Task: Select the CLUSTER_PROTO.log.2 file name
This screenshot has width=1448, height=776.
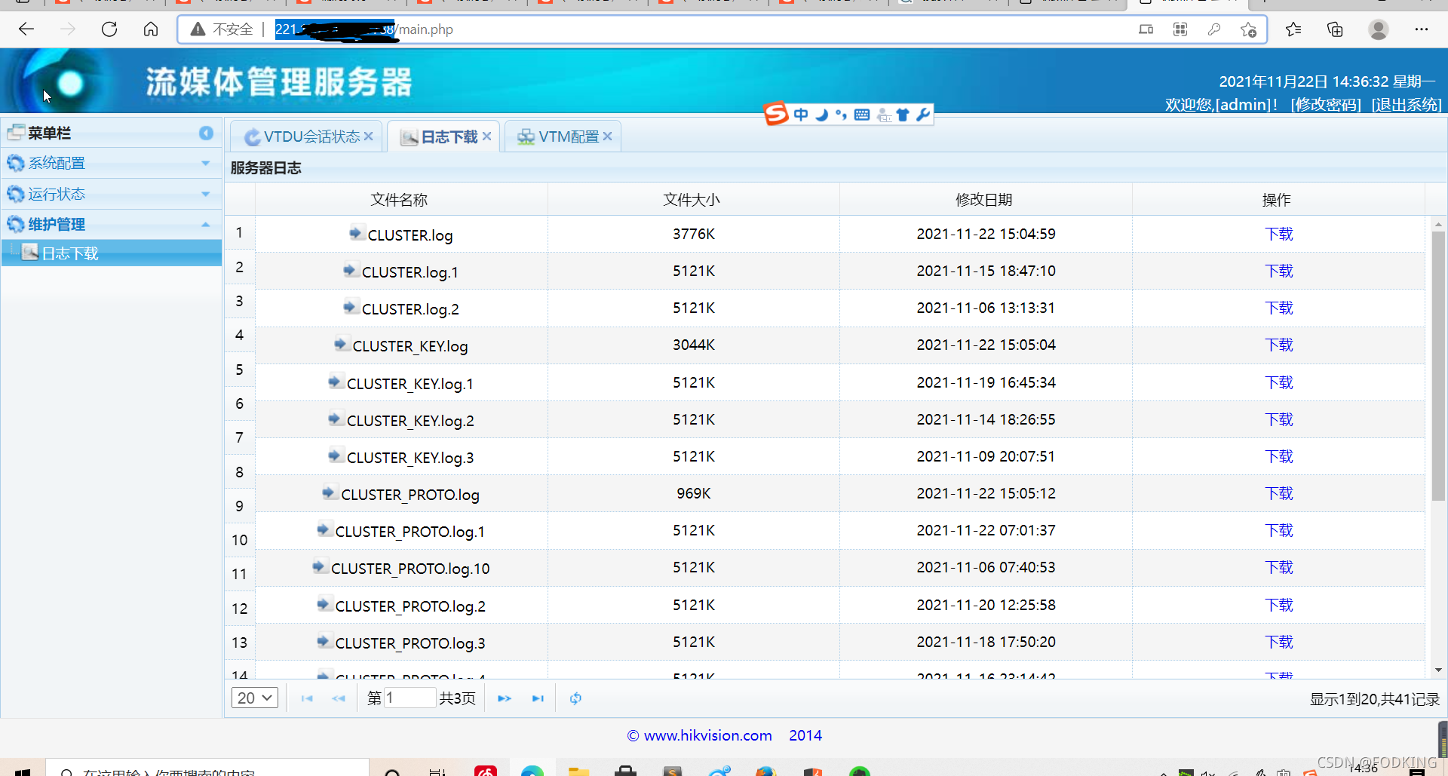Action: [410, 606]
